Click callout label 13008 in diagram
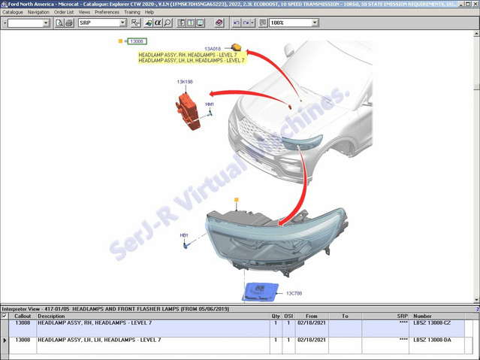This screenshot has width=480, height=360. (x=137, y=41)
